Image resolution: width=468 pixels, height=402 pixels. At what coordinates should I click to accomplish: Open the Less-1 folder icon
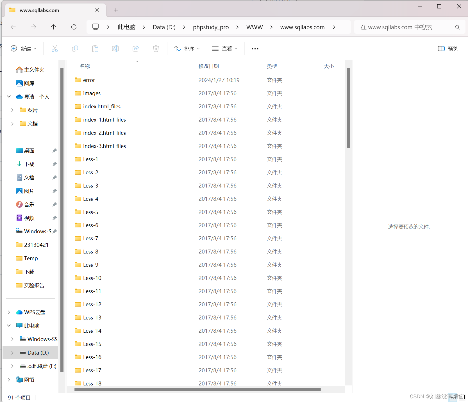click(x=78, y=159)
